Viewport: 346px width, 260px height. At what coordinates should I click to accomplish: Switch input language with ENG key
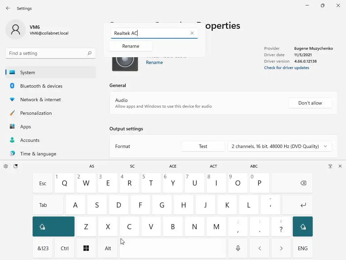coord(302,248)
